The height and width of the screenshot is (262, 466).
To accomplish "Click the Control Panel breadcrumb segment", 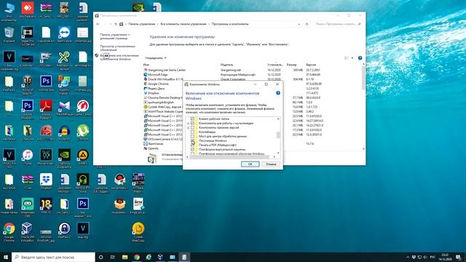I will tap(142, 24).
